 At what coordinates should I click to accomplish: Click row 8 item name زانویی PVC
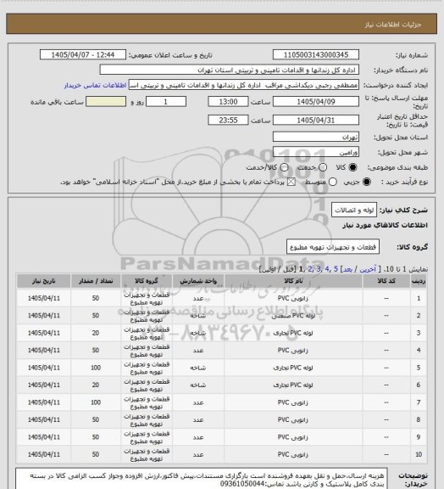click(292, 419)
